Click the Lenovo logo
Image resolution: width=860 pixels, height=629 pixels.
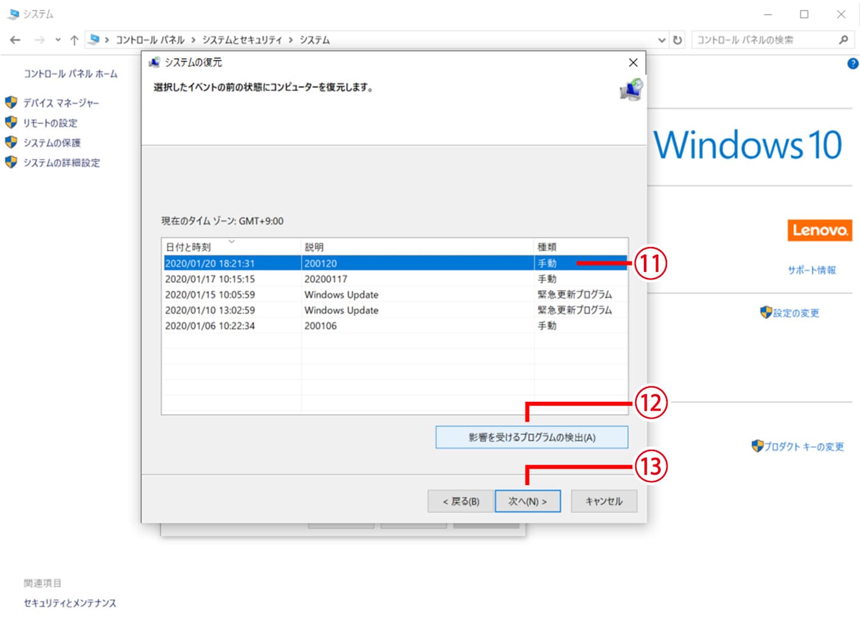tap(820, 230)
